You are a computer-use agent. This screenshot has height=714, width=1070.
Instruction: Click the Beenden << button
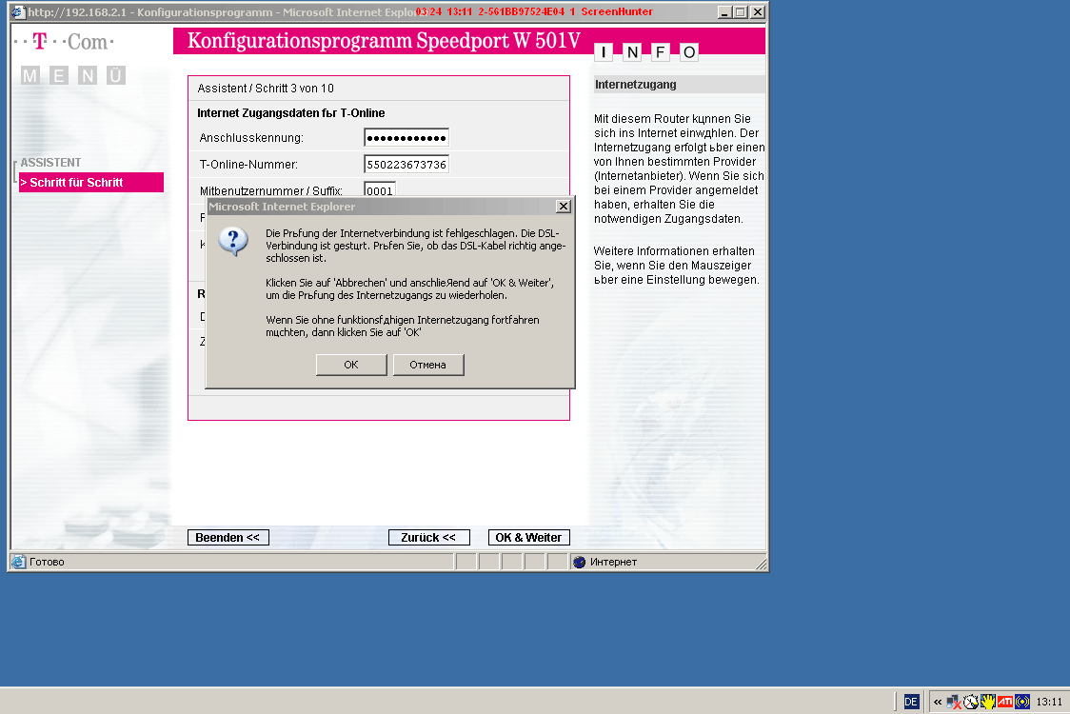tap(228, 537)
